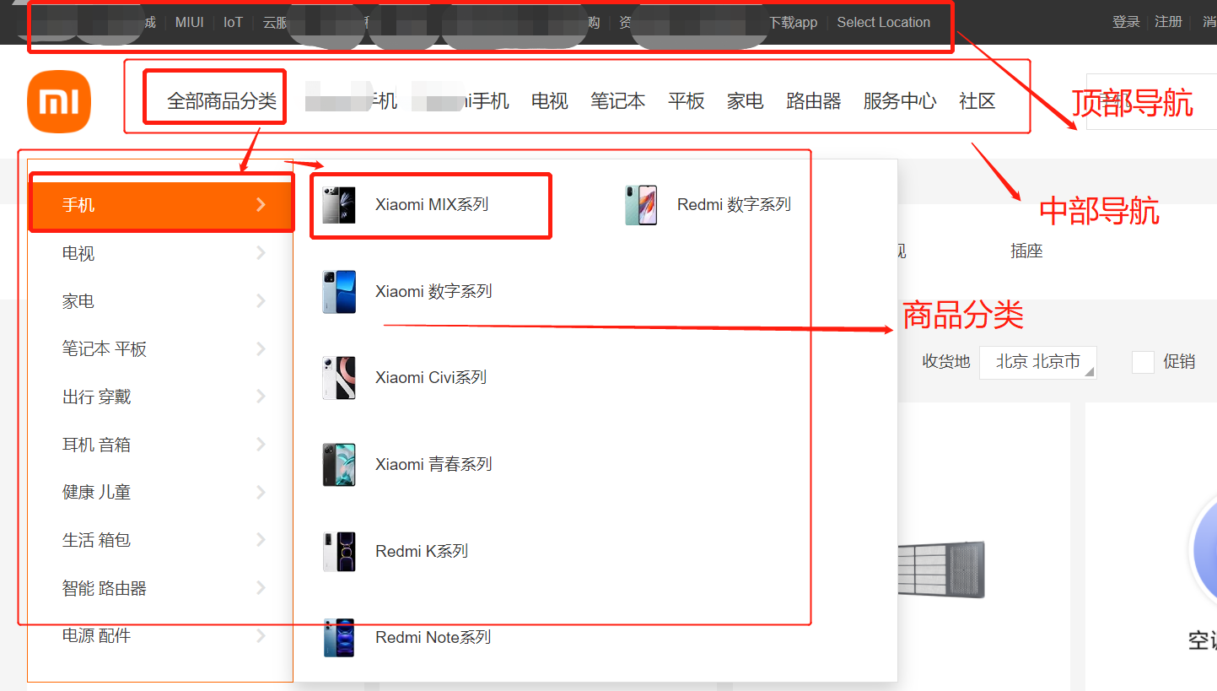Open the 收货地 北京 北京市 dropdown
Viewport: 1217px width, 691px height.
(x=1037, y=362)
